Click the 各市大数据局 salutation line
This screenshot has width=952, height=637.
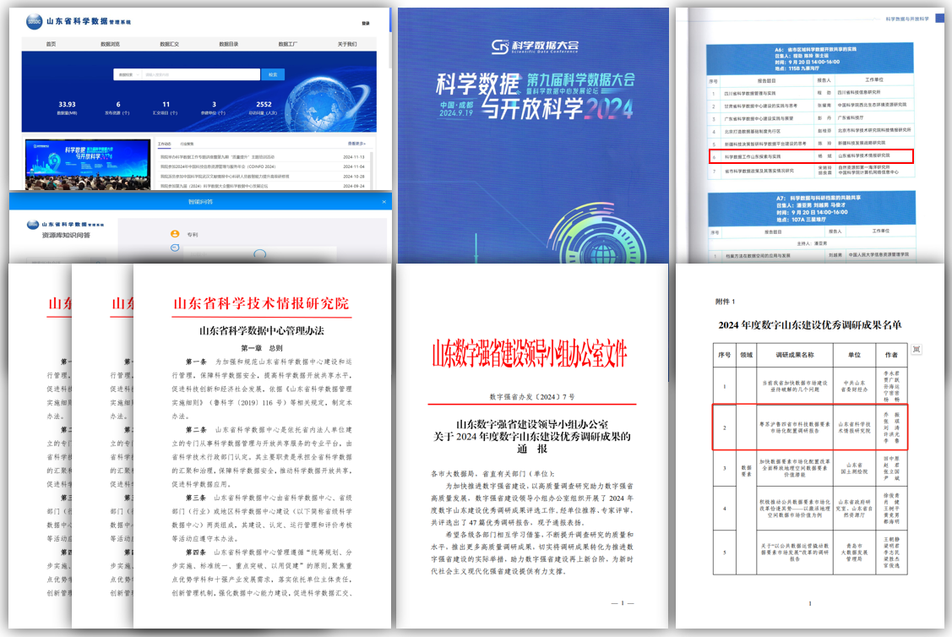point(493,474)
